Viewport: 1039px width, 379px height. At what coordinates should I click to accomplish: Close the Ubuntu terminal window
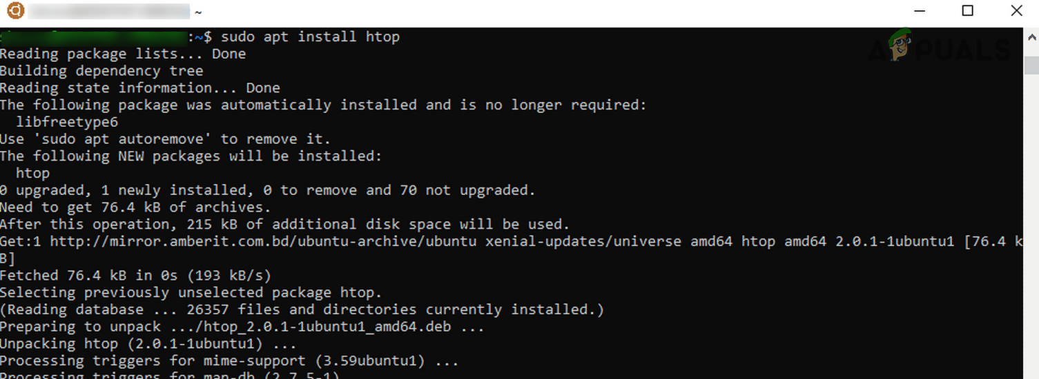point(1016,11)
